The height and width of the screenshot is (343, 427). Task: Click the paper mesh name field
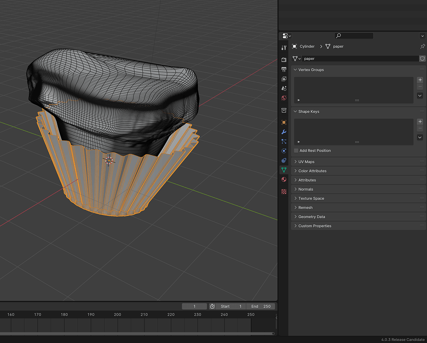(360, 59)
